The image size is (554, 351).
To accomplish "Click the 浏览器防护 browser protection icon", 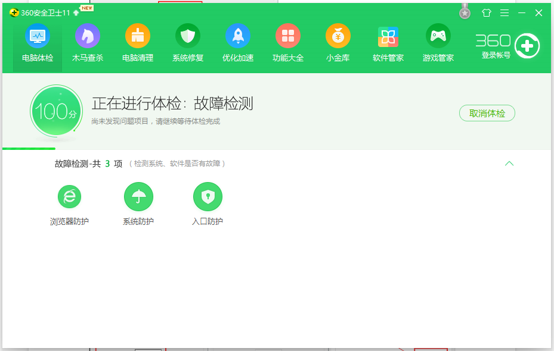I will (69, 197).
